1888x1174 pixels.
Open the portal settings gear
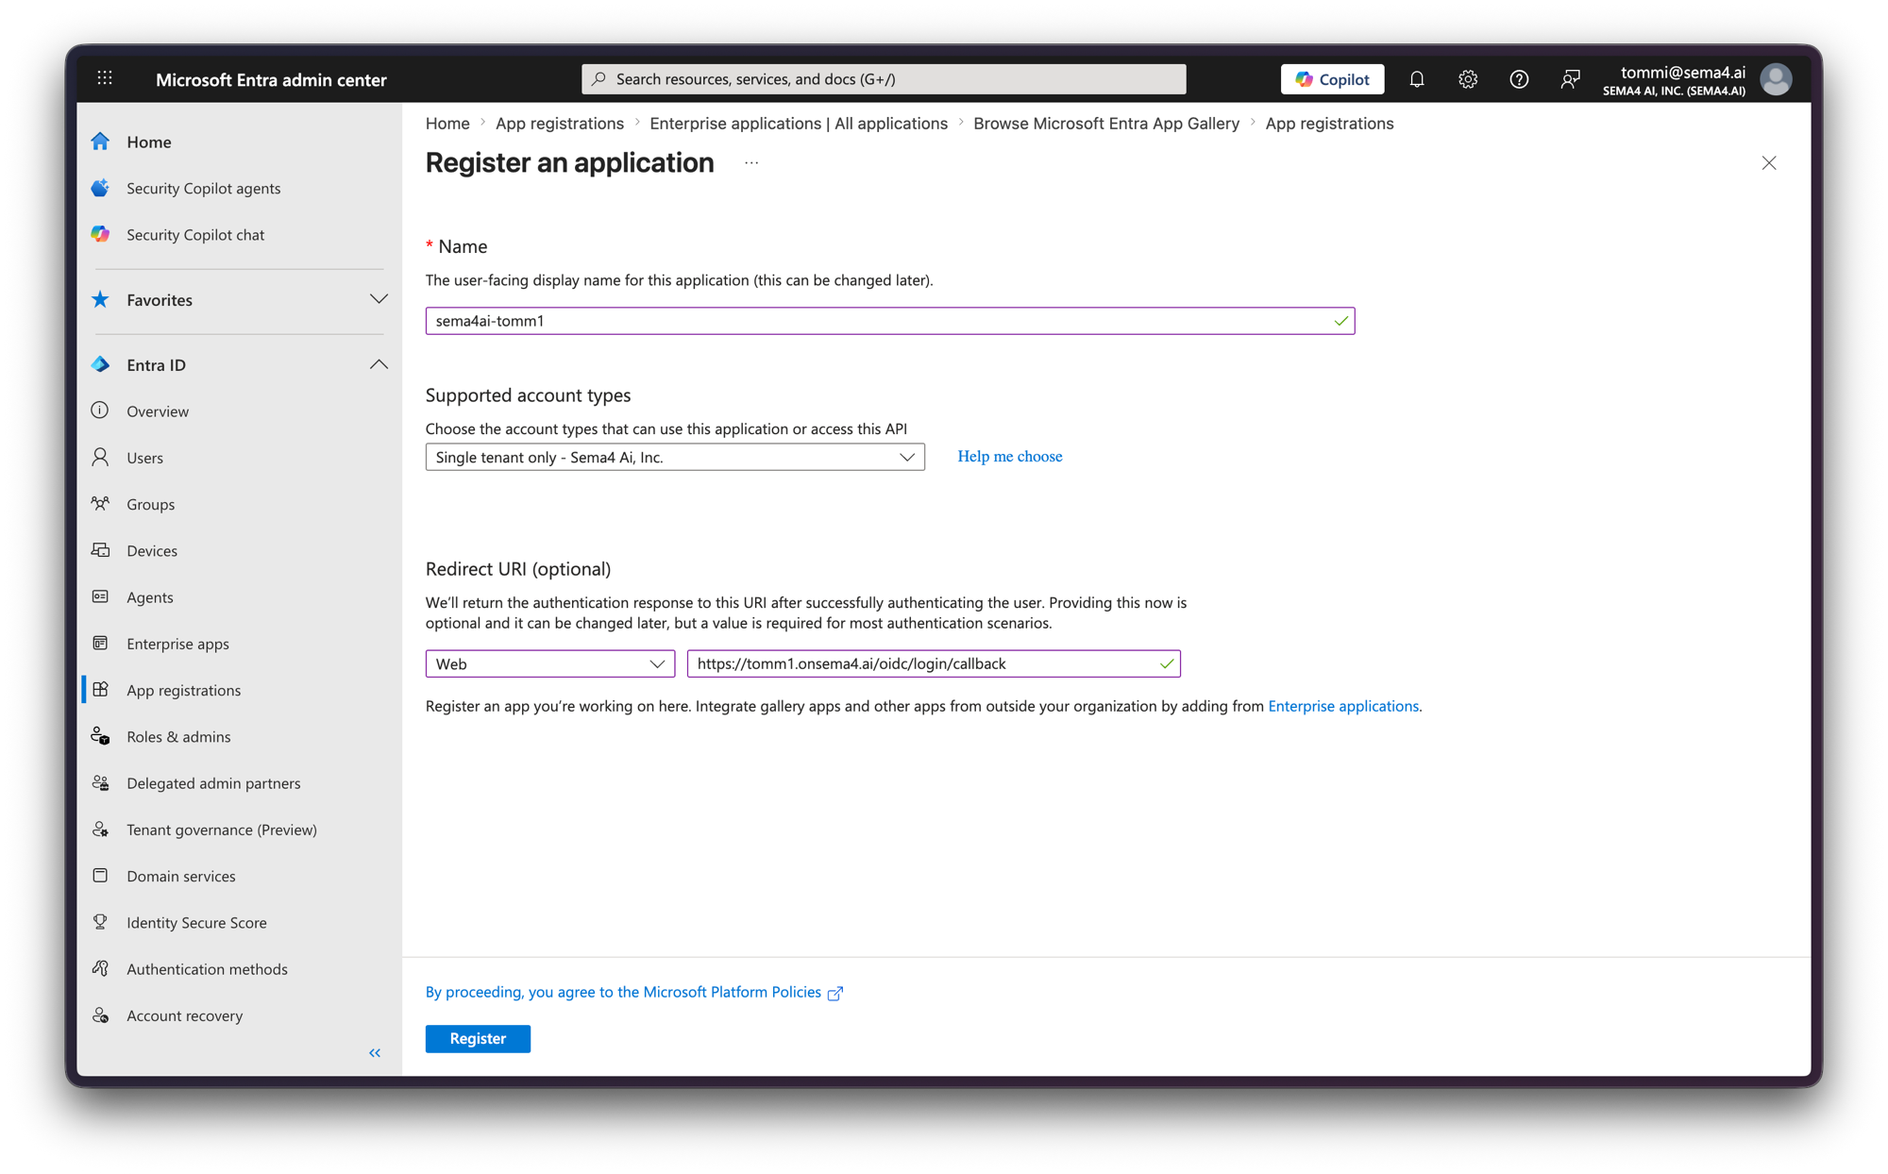[1468, 79]
